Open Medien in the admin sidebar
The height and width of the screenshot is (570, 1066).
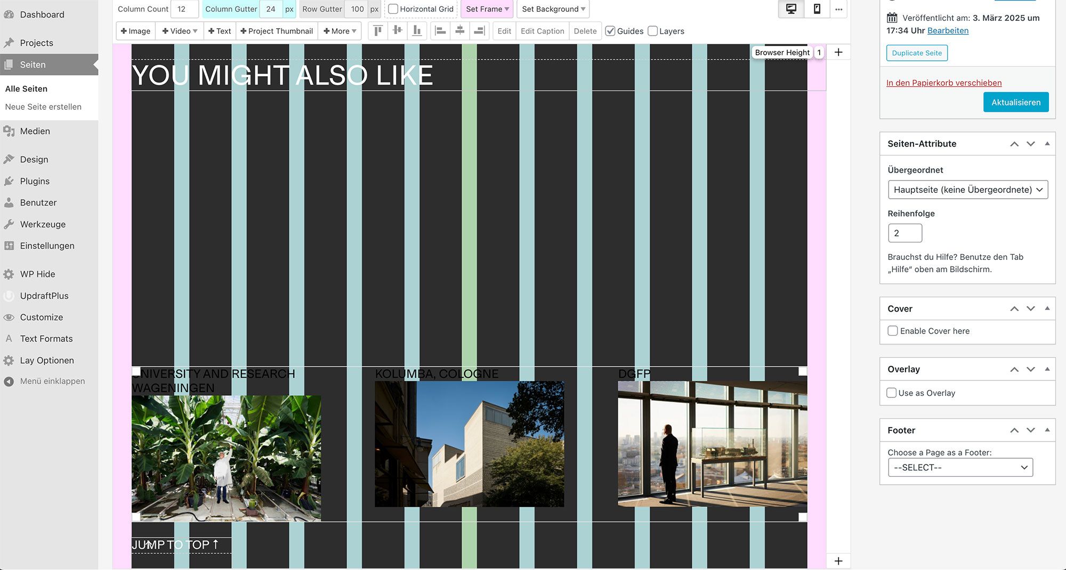[x=35, y=131]
